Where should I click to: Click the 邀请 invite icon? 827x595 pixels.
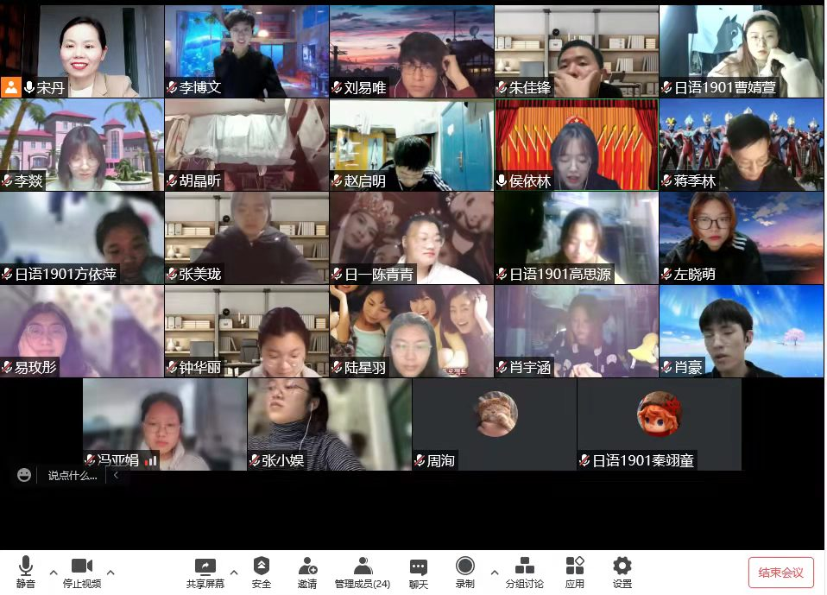(x=307, y=572)
